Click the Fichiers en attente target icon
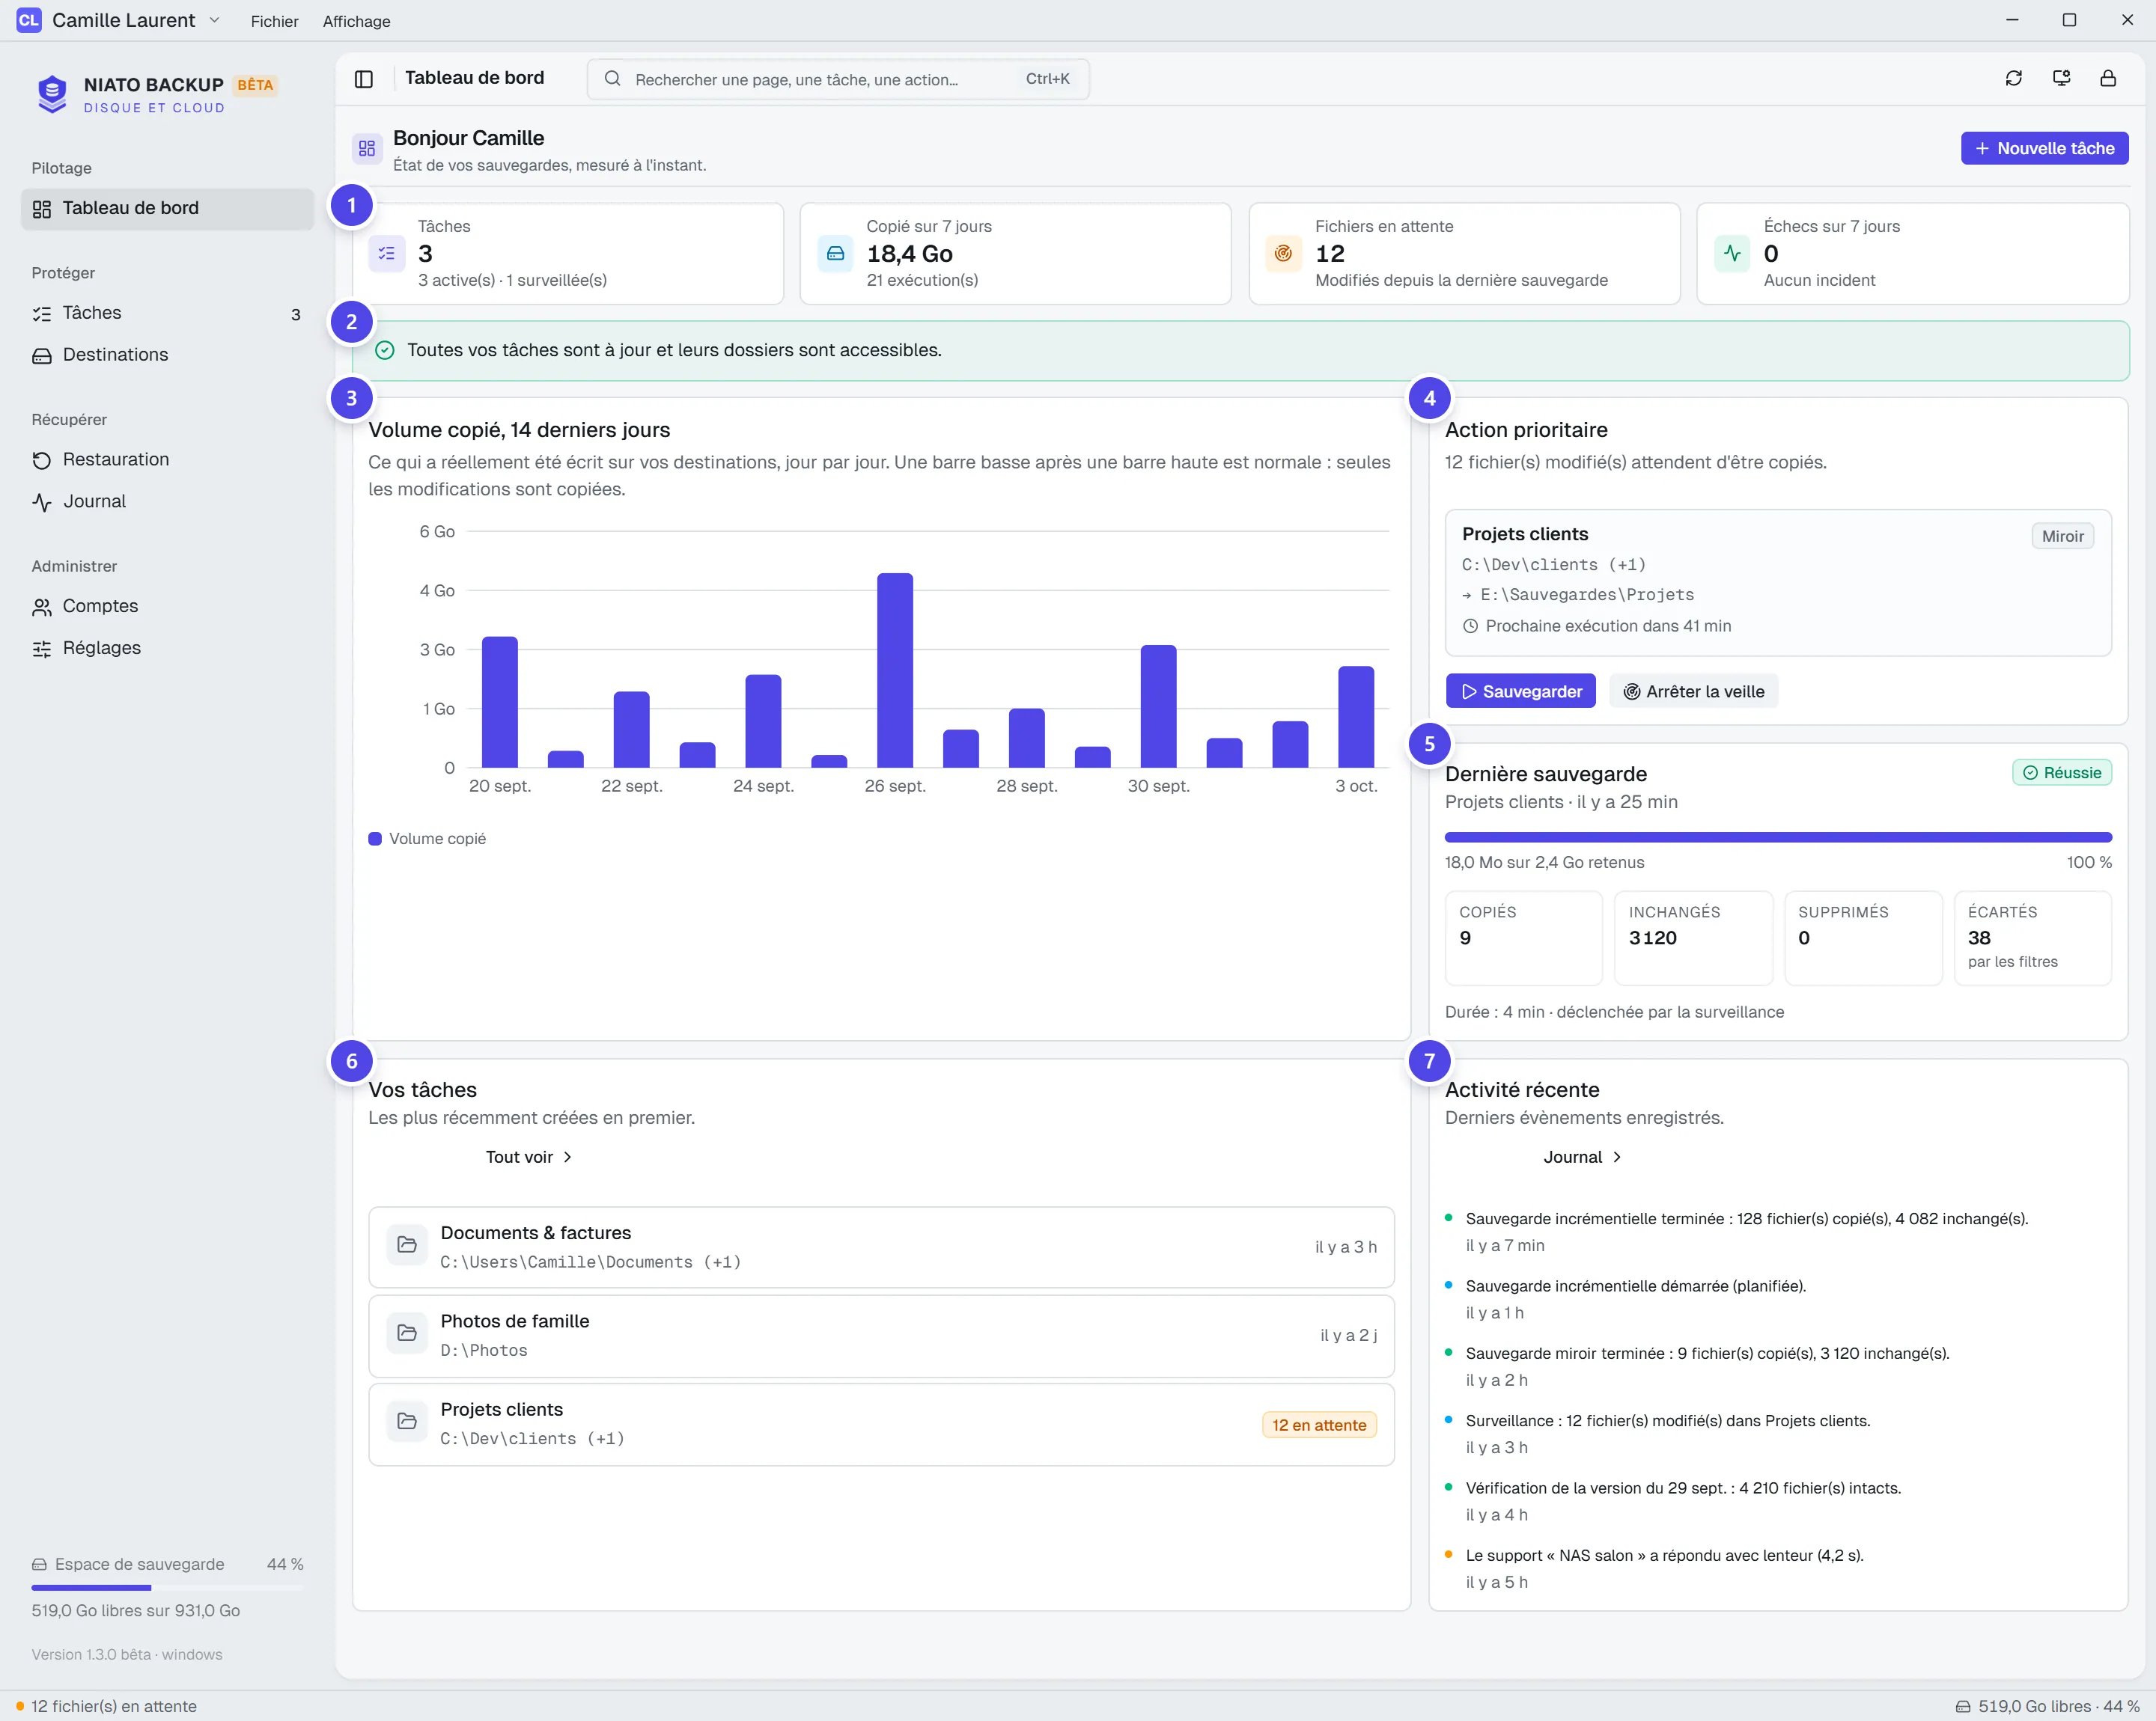 (1284, 254)
